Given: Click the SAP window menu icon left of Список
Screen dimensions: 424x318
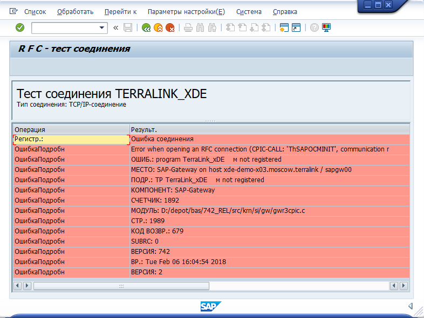Looking at the screenshot, I should [x=13, y=11].
